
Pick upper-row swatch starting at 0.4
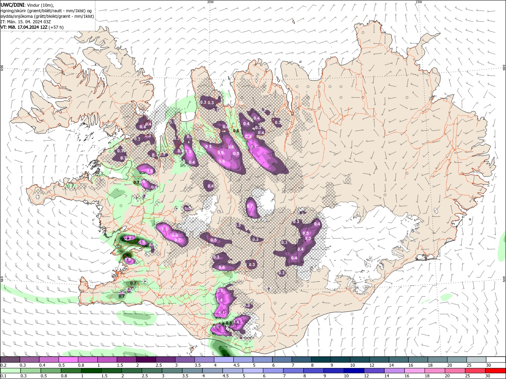pyautogui.click(x=49, y=360)
